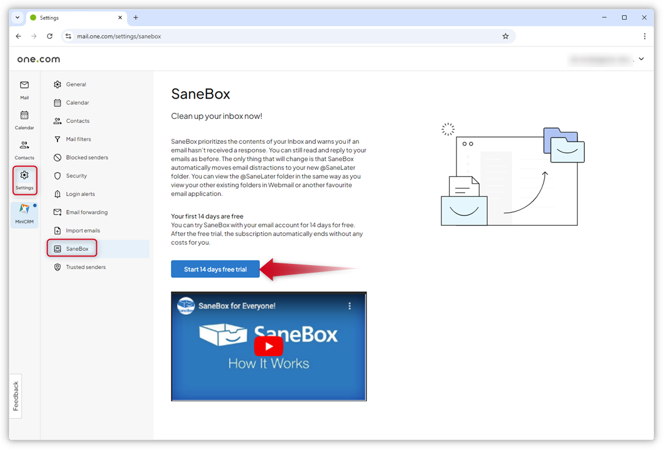Select the Settings browser tab

[x=77, y=18]
